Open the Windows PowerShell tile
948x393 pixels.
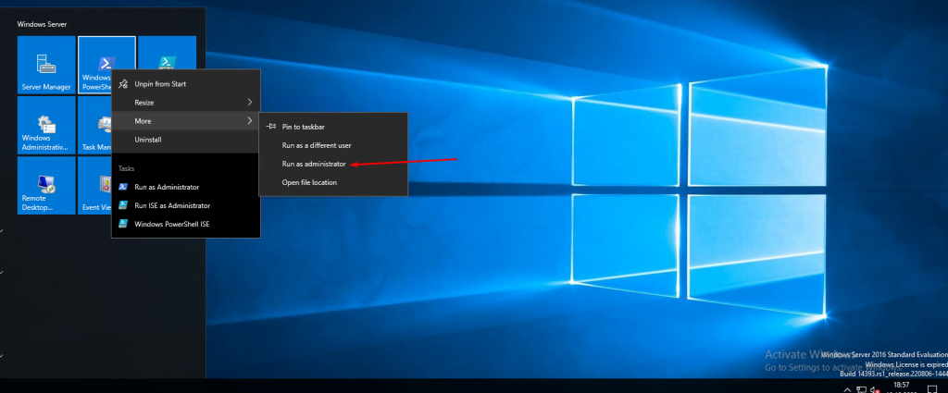click(x=106, y=65)
